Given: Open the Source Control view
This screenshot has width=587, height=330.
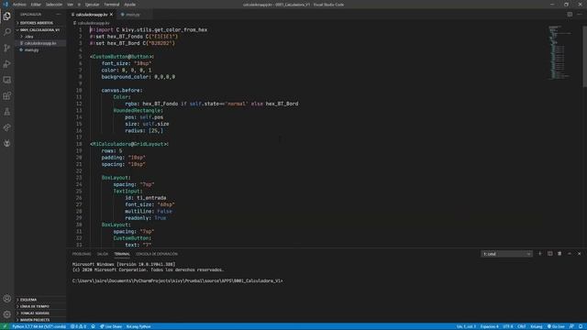Looking at the screenshot, I should pyautogui.click(x=6, y=48).
